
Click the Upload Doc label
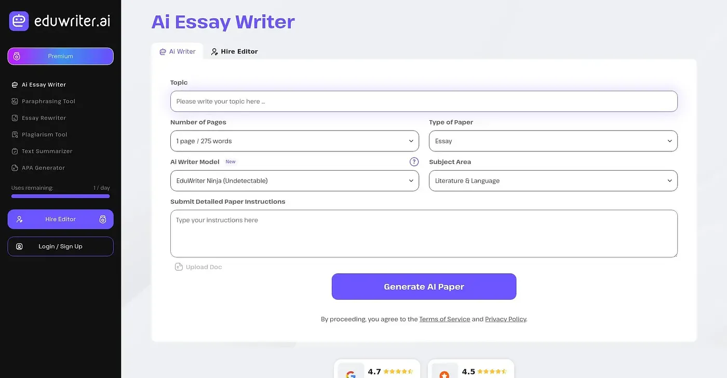click(x=204, y=267)
